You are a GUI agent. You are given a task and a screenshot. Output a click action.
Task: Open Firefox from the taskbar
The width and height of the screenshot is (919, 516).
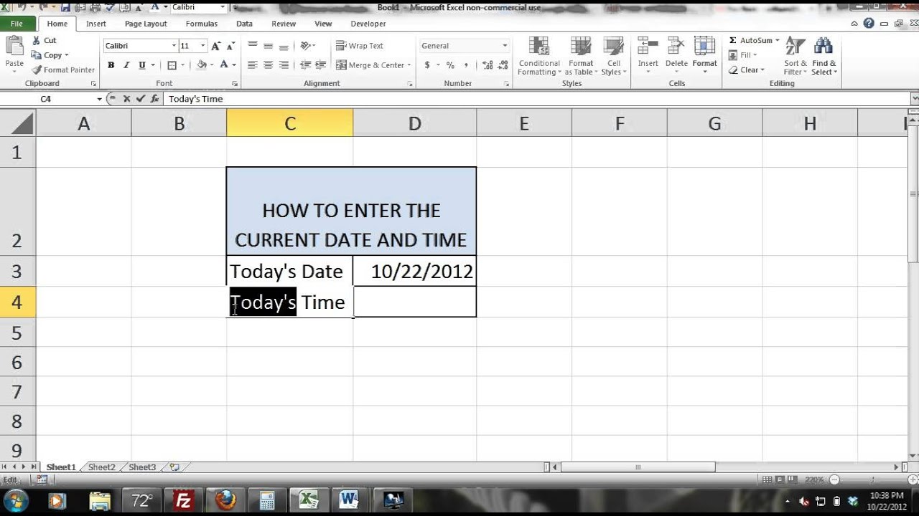tap(225, 500)
